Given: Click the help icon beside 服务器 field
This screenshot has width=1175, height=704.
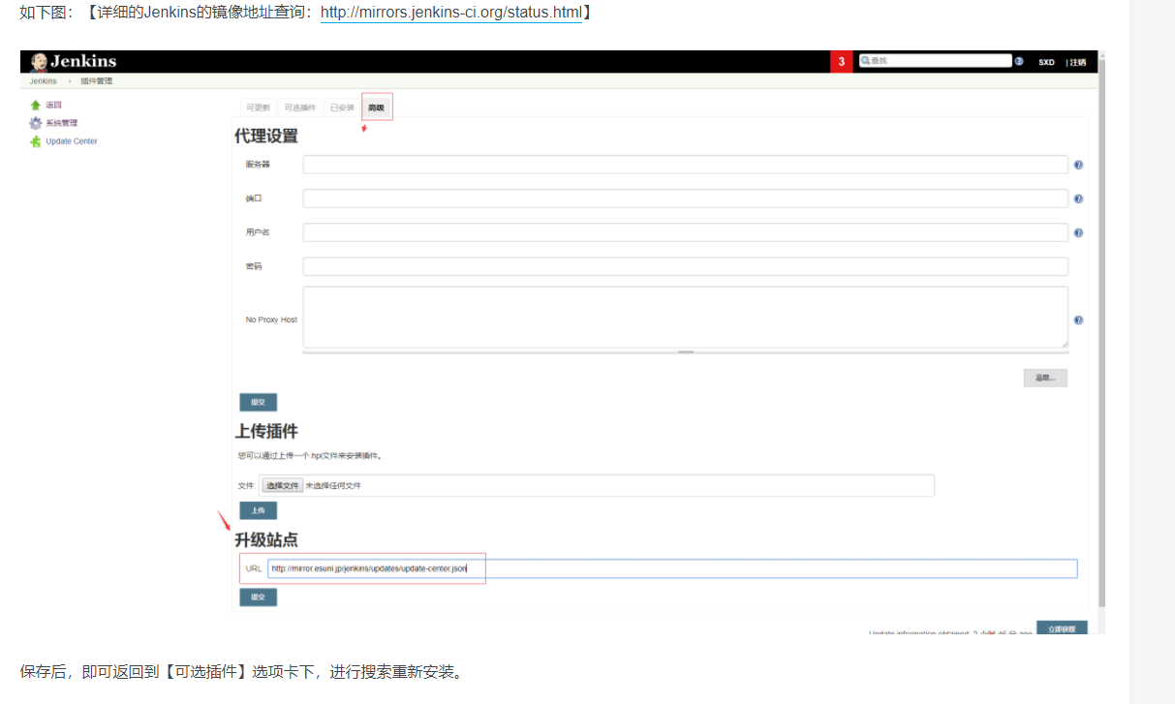Looking at the screenshot, I should pyautogui.click(x=1078, y=165).
